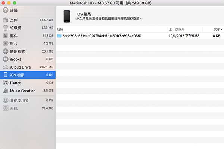Select the iCloud Drive category label

pos(20,67)
